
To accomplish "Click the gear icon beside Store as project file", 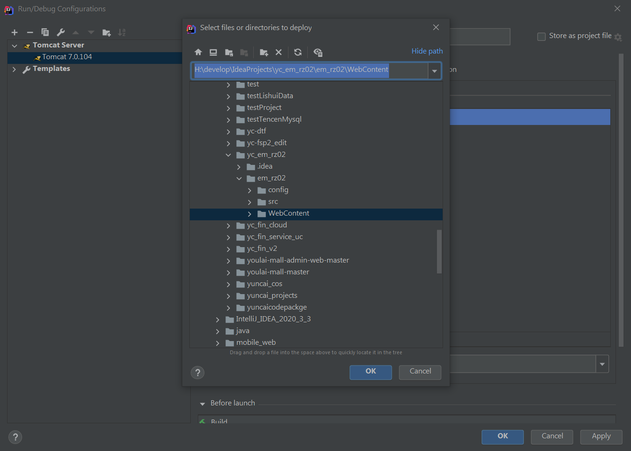I will (618, 37).
